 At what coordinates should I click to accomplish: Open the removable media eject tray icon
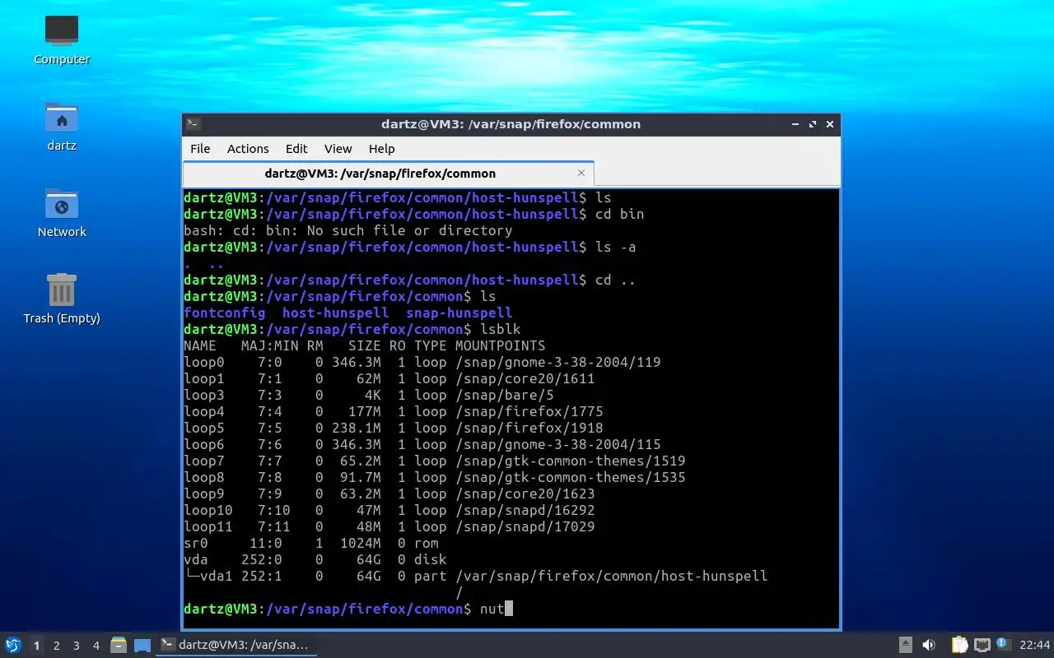[905, 645]
